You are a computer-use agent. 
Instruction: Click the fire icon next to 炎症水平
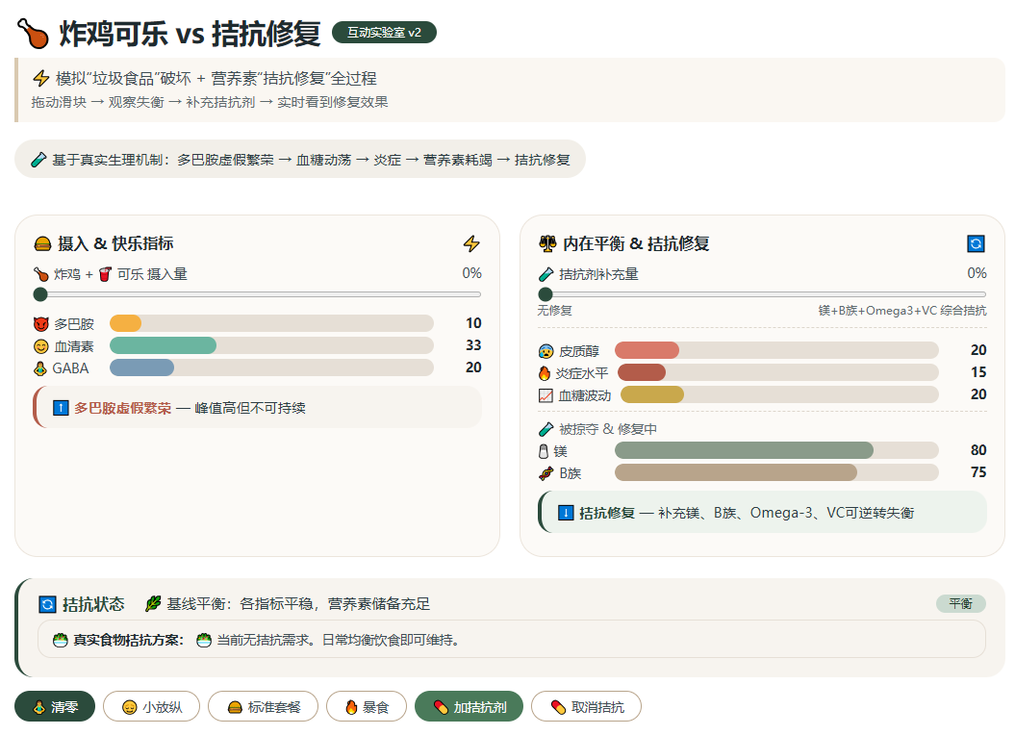pos(546,373)
